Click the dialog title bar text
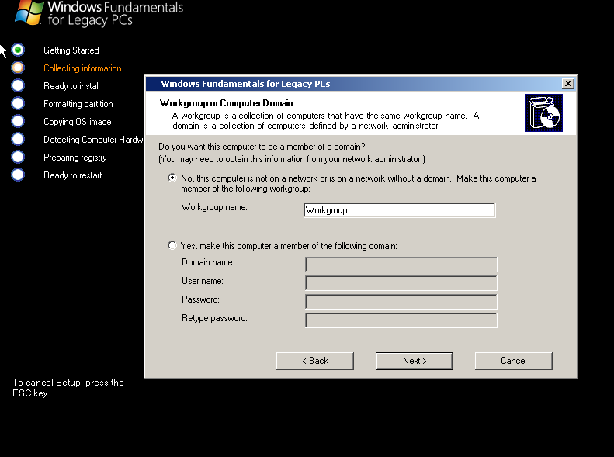This screenshot has width=614, height=457. pos(245,84)
